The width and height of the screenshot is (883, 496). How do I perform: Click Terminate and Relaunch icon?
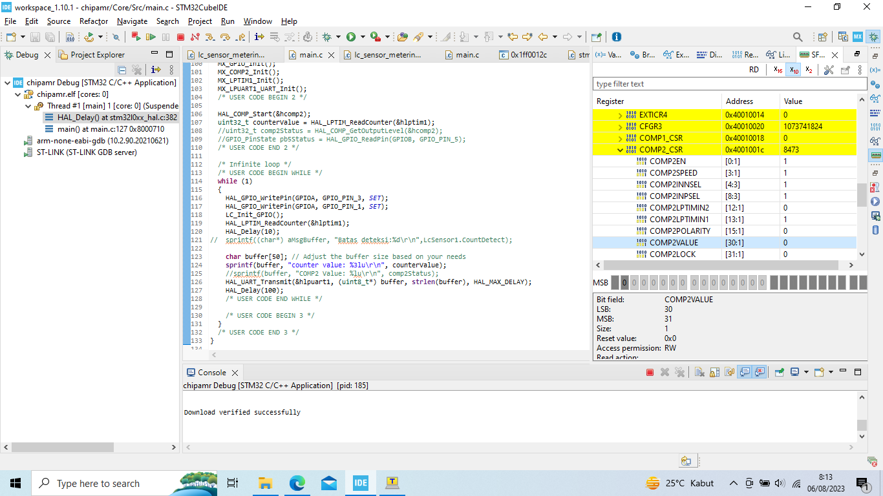[x=136, y=37]
